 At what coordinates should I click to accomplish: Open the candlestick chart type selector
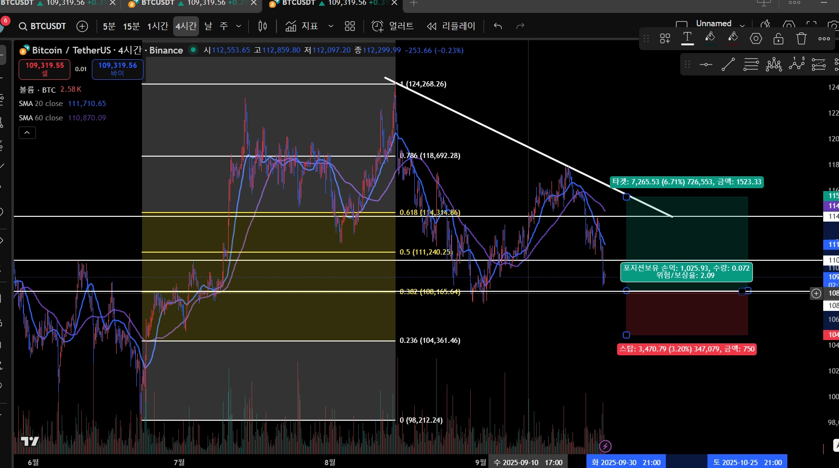tap(263, 26)
